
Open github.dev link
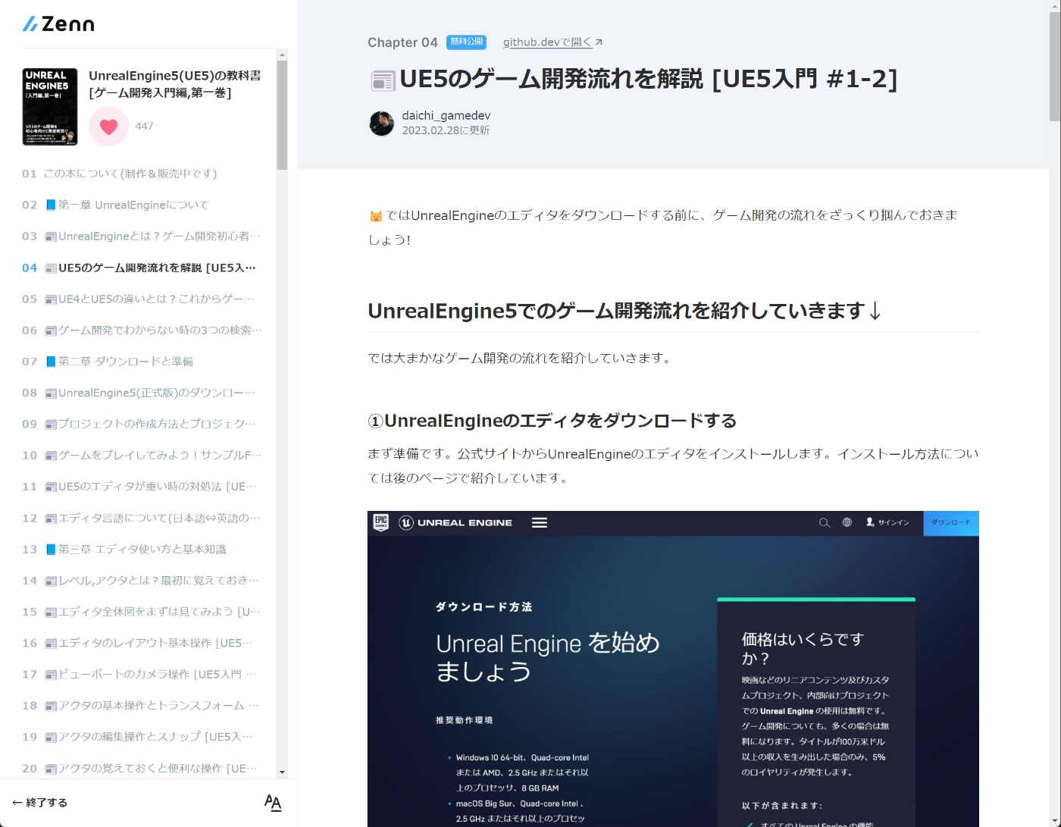point(553,42)
